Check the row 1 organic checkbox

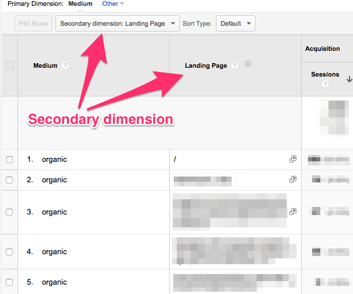point(9,160)
